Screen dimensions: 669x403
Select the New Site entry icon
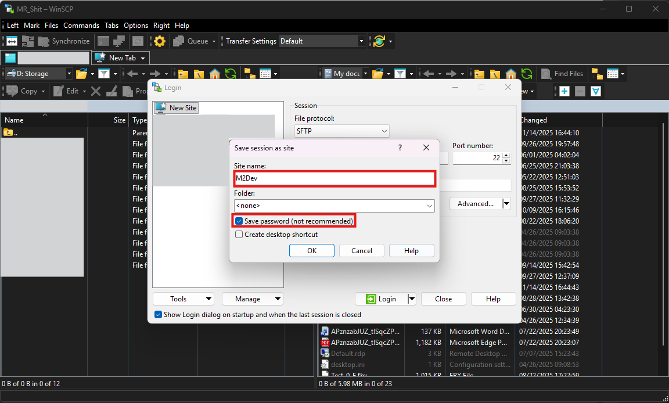pyautogui.click(x=160, y=108)
